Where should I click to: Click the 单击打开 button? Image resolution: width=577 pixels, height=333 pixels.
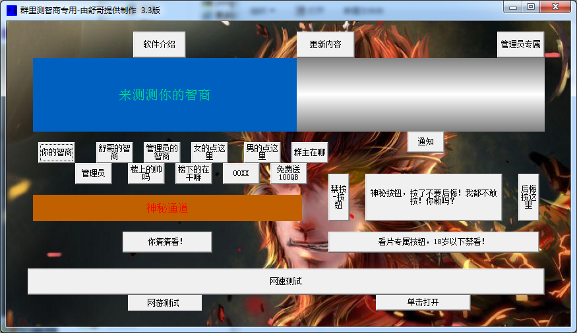click(423, 303)
